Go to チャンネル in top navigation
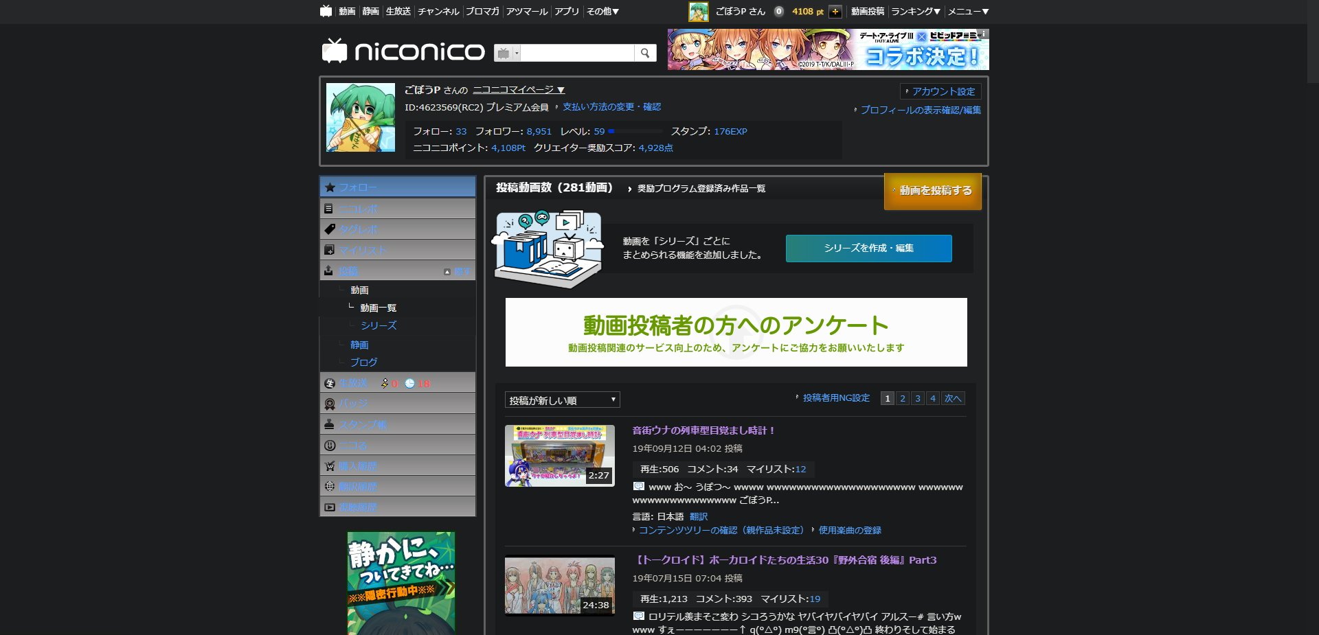The image size is (1319, 635). pos(438,11)
